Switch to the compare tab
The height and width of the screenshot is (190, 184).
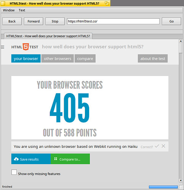tap(85, 59)
